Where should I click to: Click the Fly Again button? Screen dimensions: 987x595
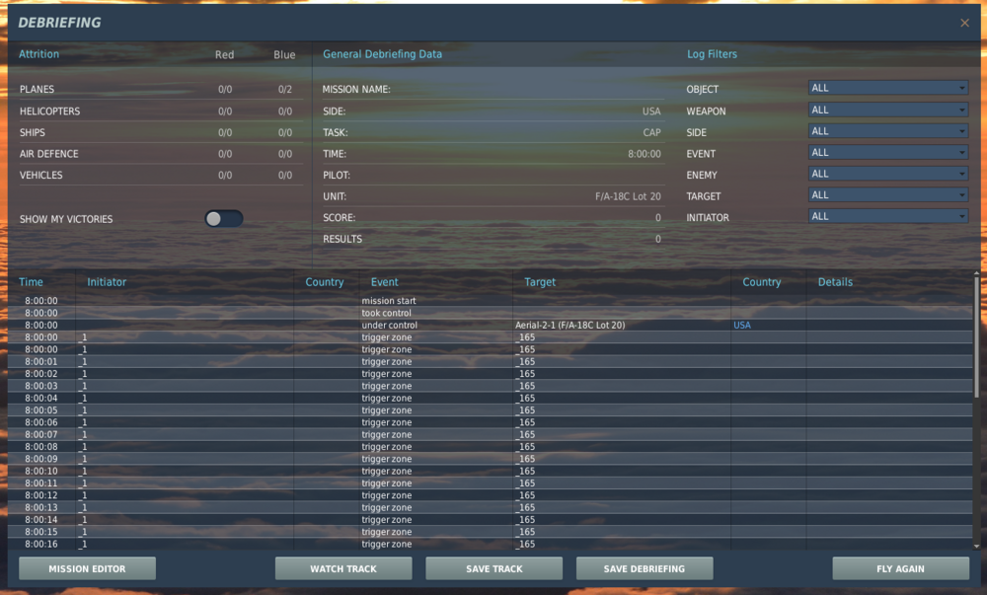point(901,568)
